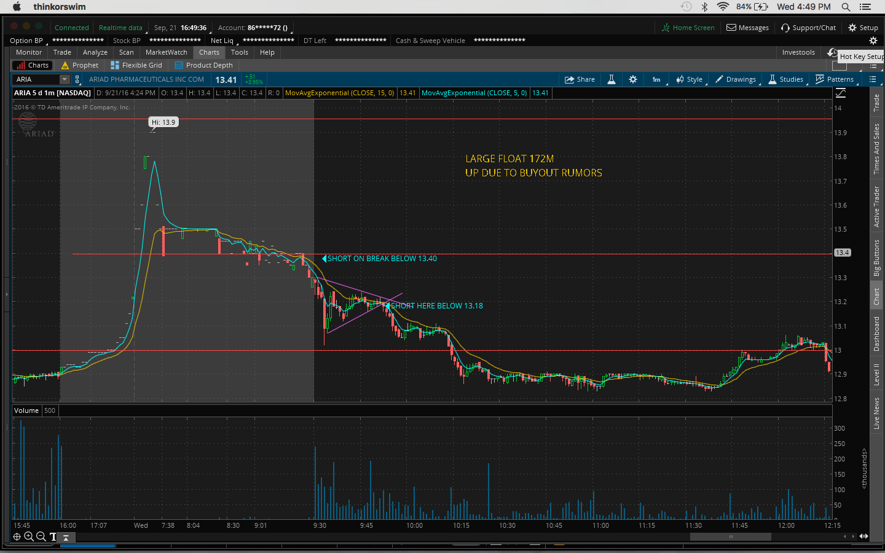The width and height of the screenshot is (885, 553).
Task: Open the Big Buttons side tab
Action: [876, 257]
